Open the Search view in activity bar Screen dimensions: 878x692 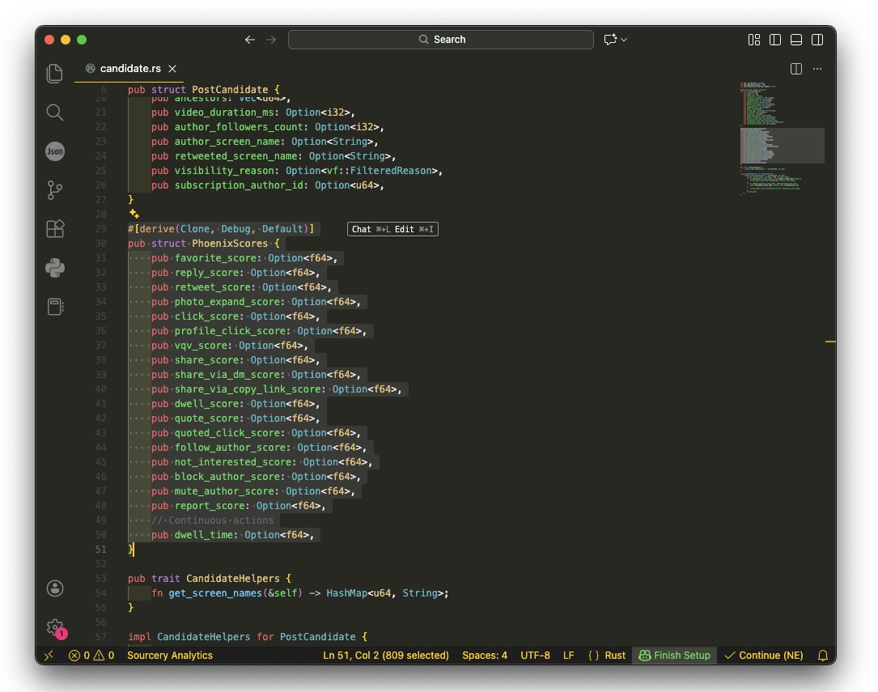54,113
